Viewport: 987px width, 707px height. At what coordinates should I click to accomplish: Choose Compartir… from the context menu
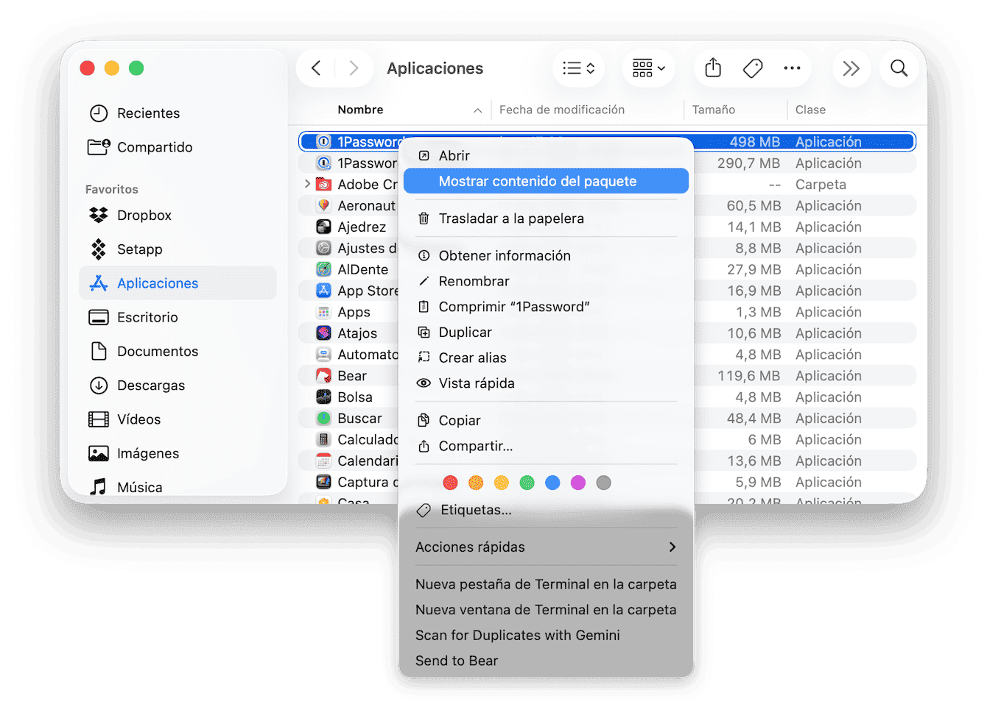(546, 447)
